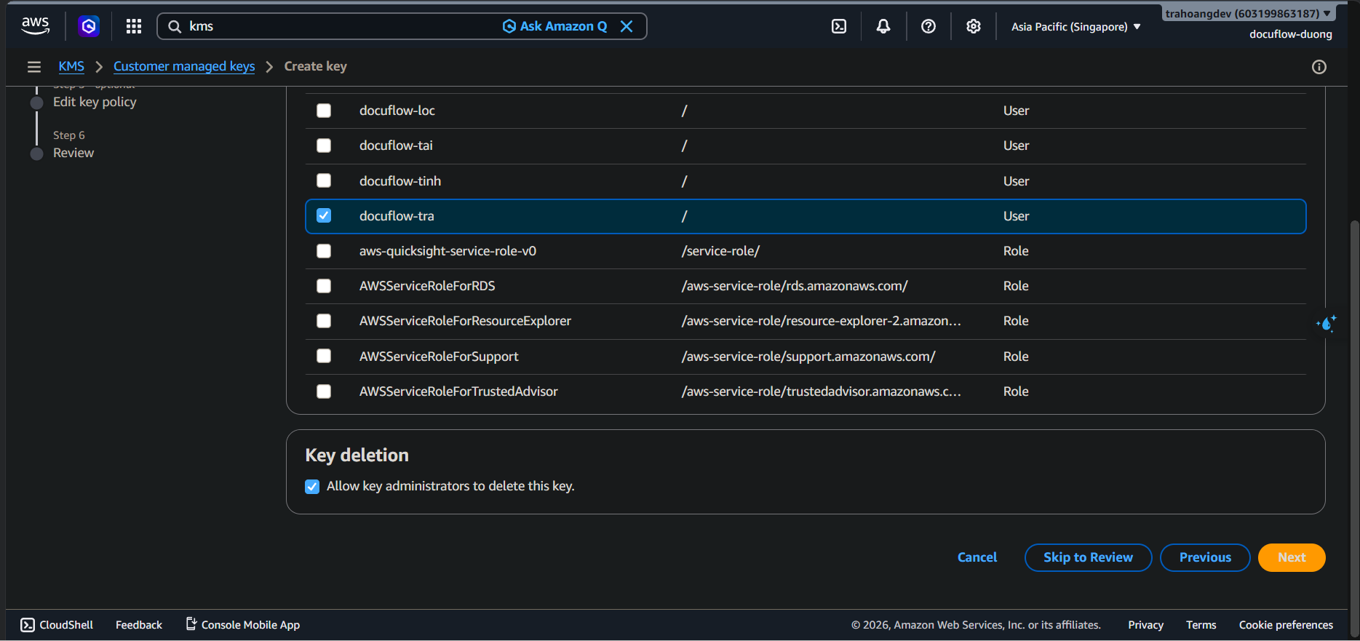
Task: Open Cookie preferences
Action: tap(1287, 625)
